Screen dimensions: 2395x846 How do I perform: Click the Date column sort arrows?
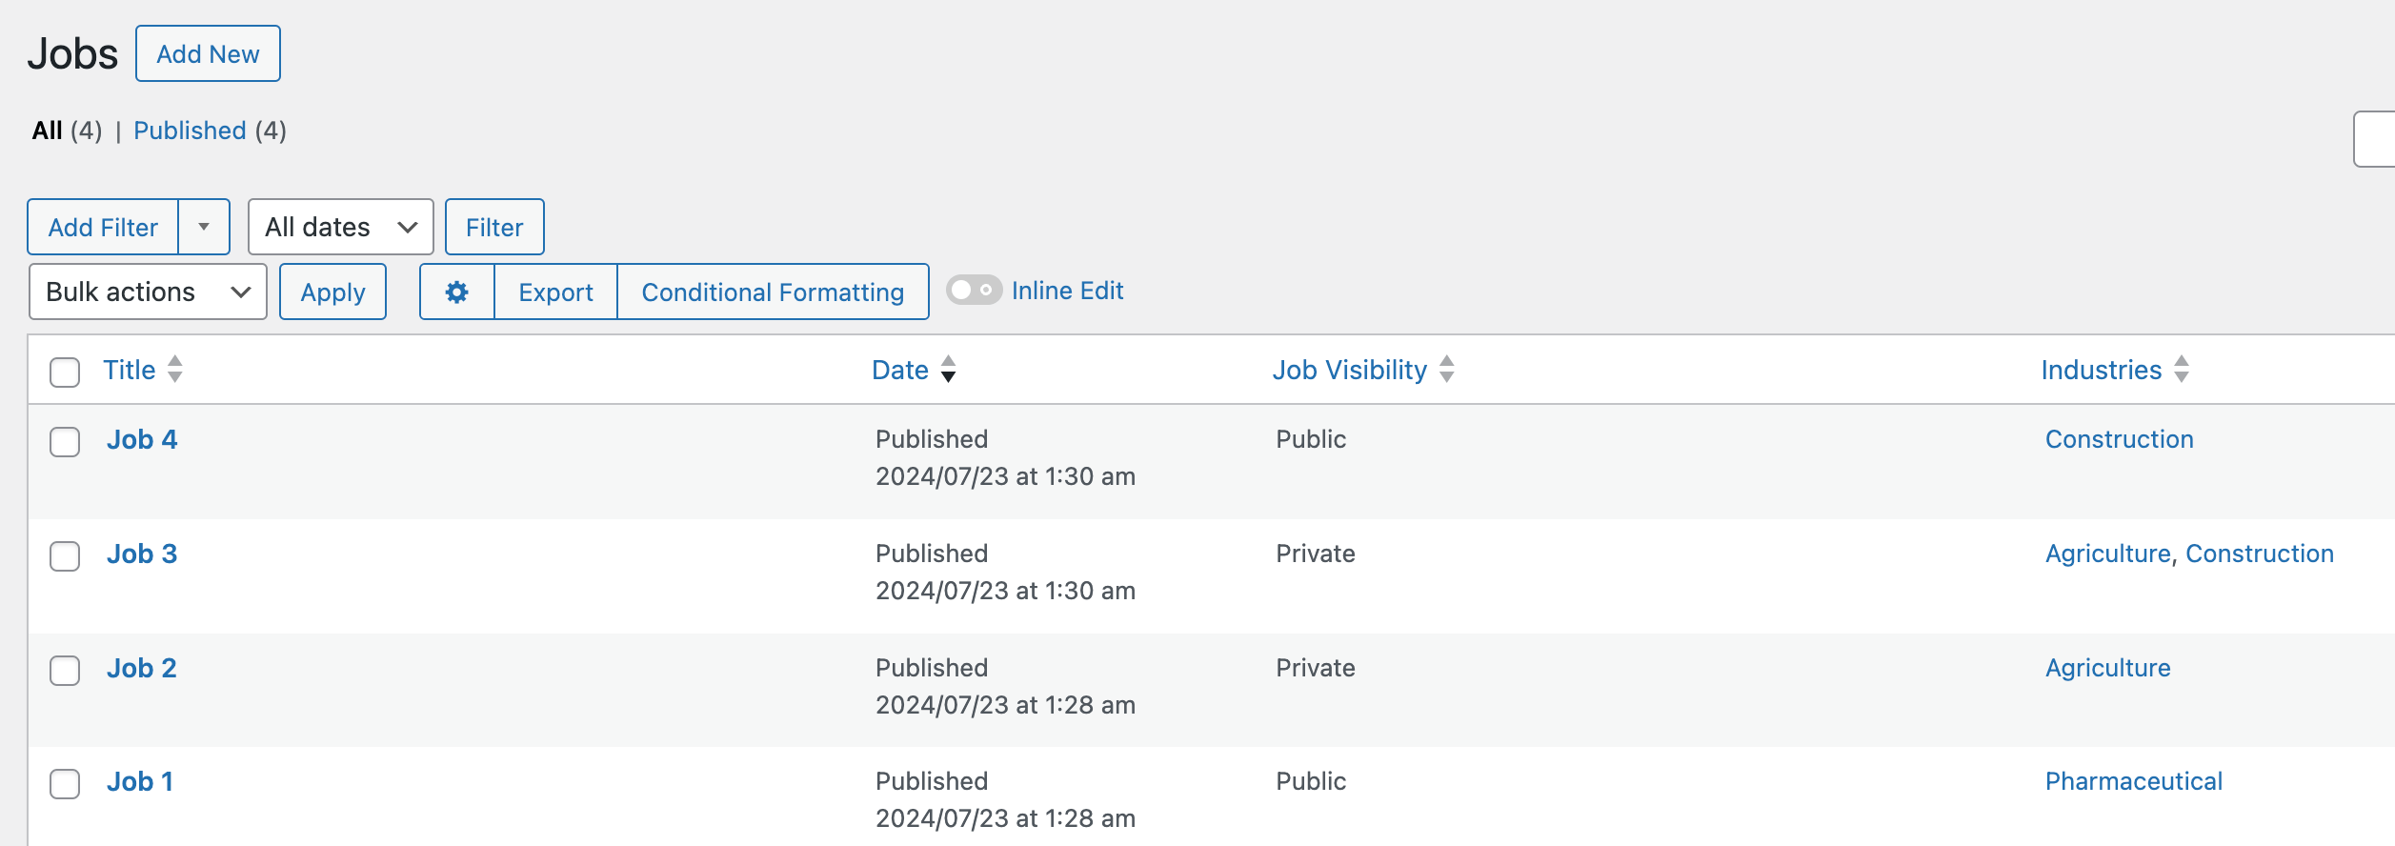pyautogui.click(x=948, y=369)
